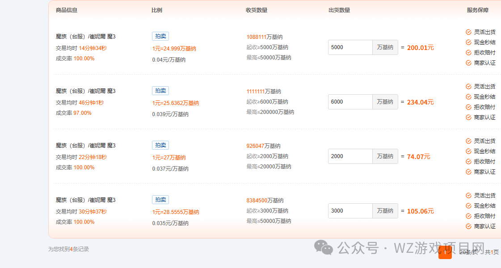
Task: Click the 拒收赔付 icon on the second listing
Action: point(468,107)
